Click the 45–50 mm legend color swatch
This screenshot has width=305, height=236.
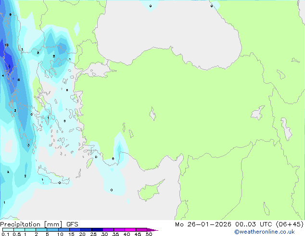click(x=141, y=230)
